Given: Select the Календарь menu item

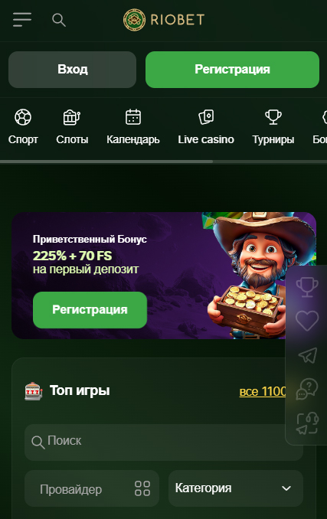Looking at the screenshot, I should (133, 127).
